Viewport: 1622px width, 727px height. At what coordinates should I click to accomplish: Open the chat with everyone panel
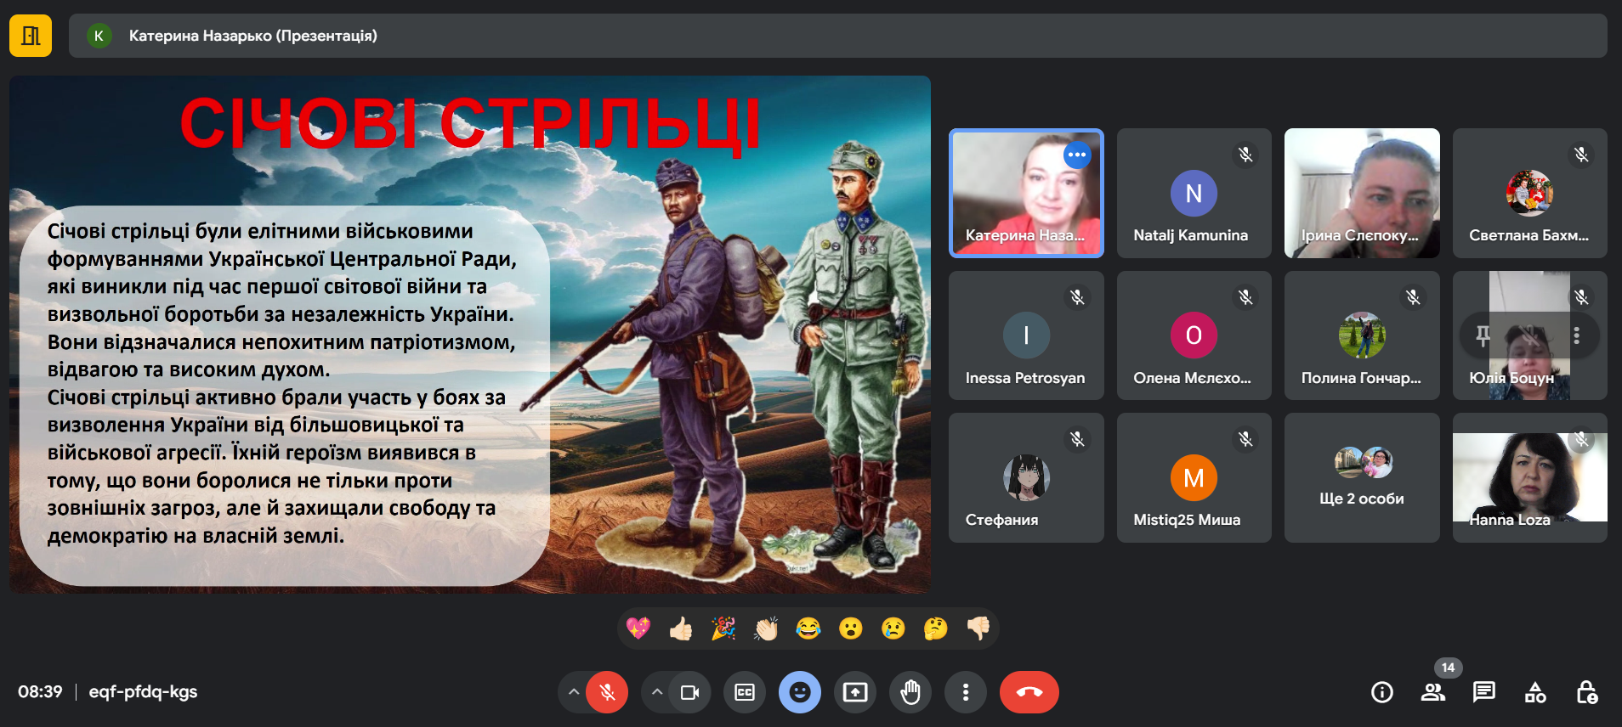(1483, 692)
